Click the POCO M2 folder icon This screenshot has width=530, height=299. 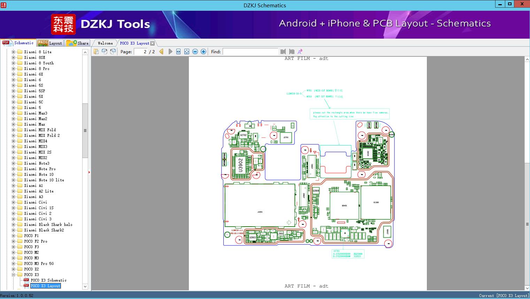point(20,252)
